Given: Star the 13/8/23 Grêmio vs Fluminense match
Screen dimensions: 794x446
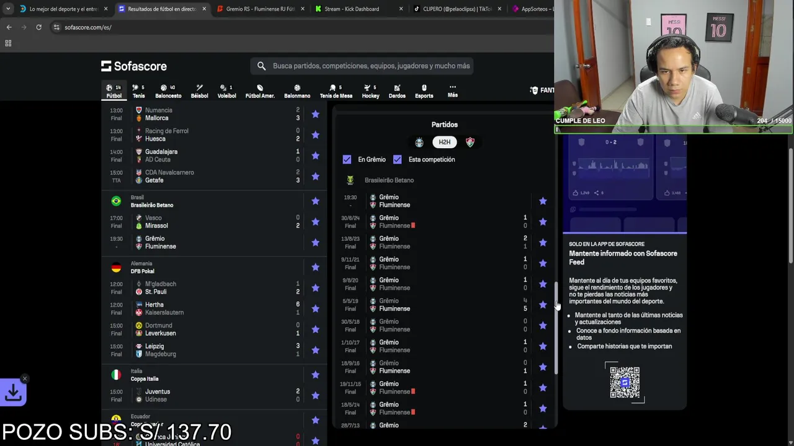Looking at the screenshot, I should (x=543, y=242).
